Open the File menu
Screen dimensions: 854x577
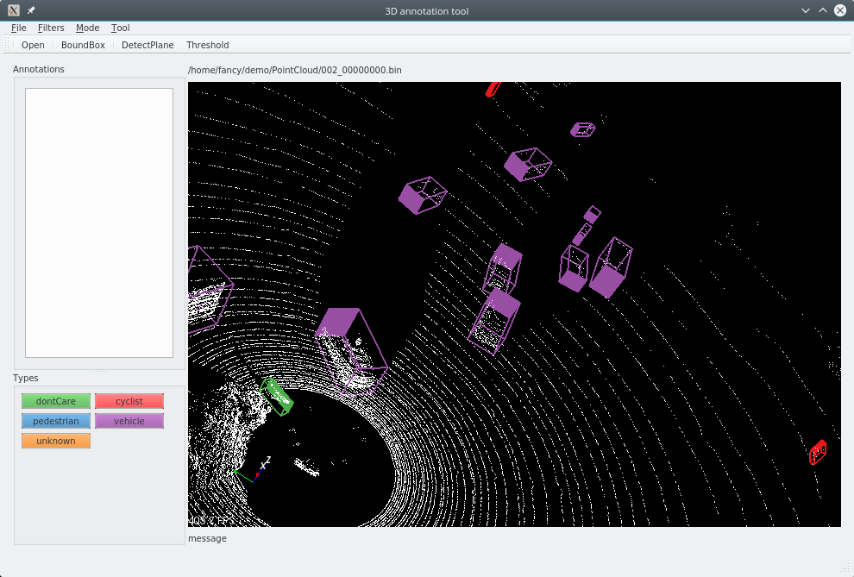click(18, 28)
